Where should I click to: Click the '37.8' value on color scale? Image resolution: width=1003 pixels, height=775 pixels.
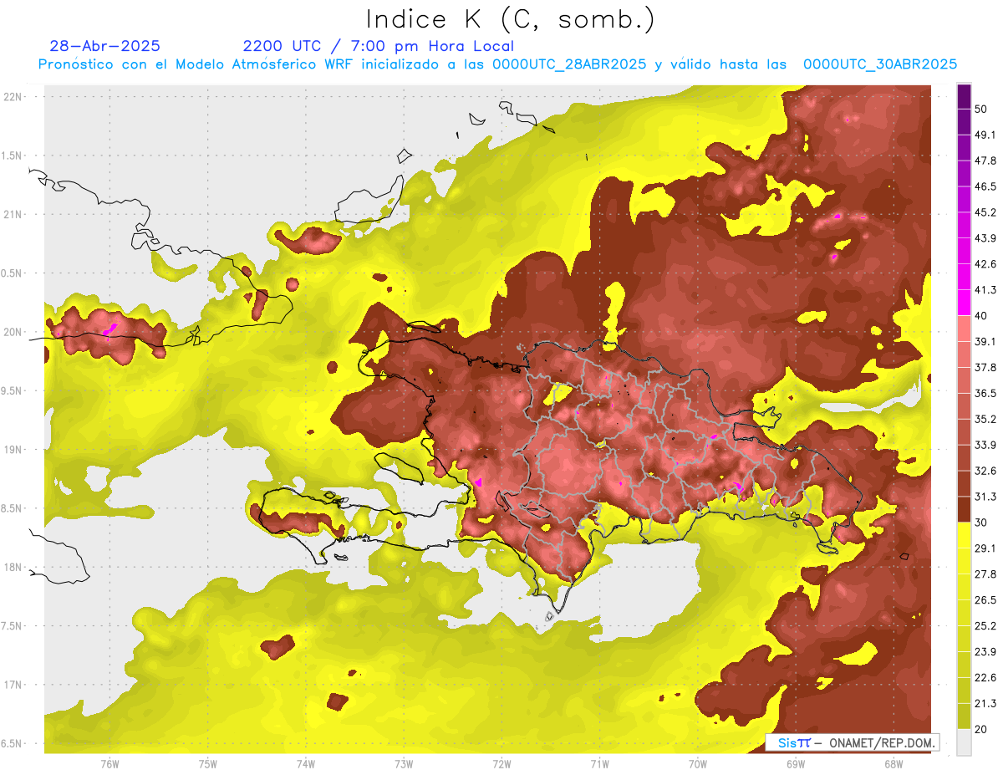coord(985,368)
